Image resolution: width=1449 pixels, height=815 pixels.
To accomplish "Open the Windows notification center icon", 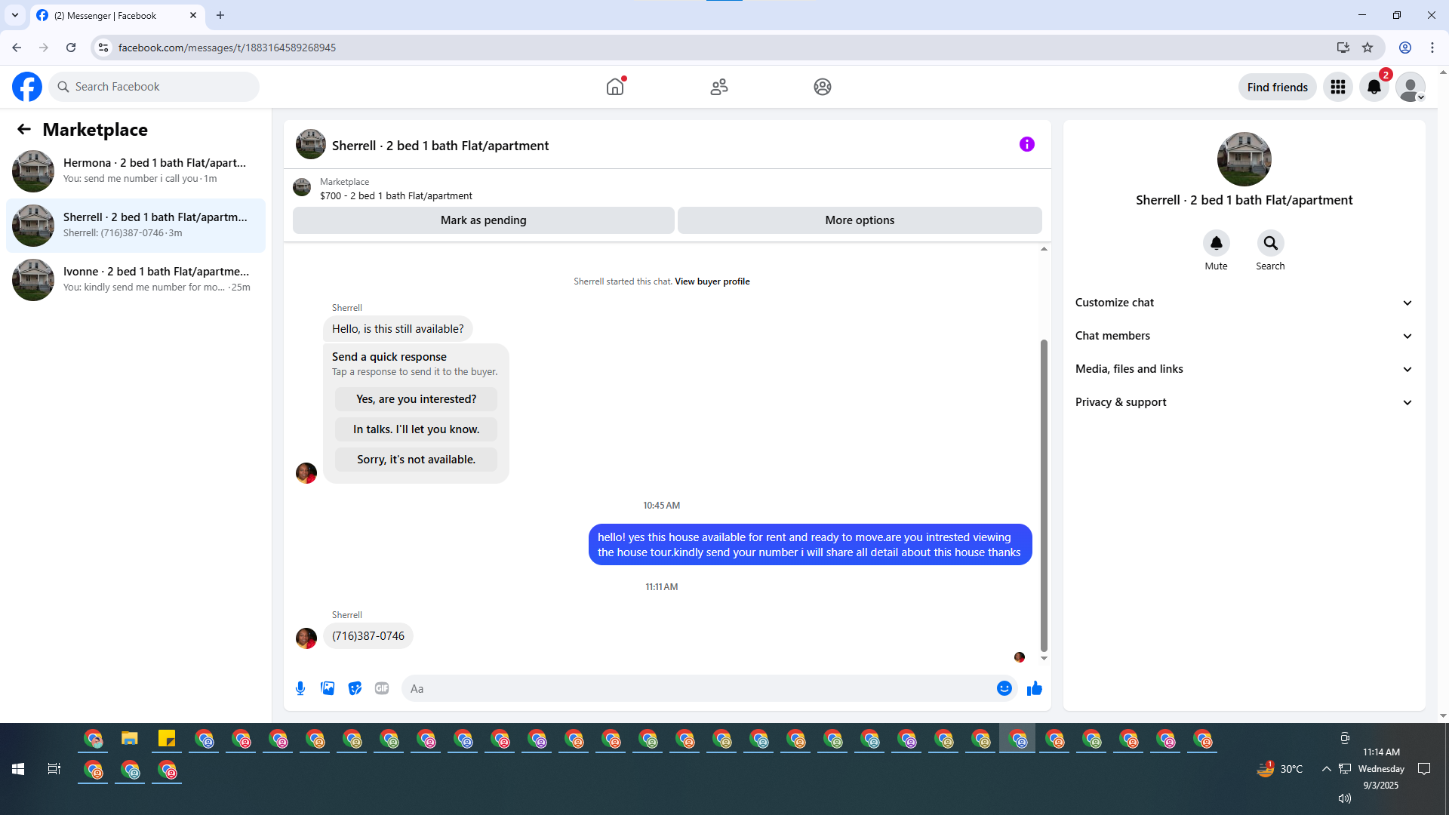I will point(1424,769).
